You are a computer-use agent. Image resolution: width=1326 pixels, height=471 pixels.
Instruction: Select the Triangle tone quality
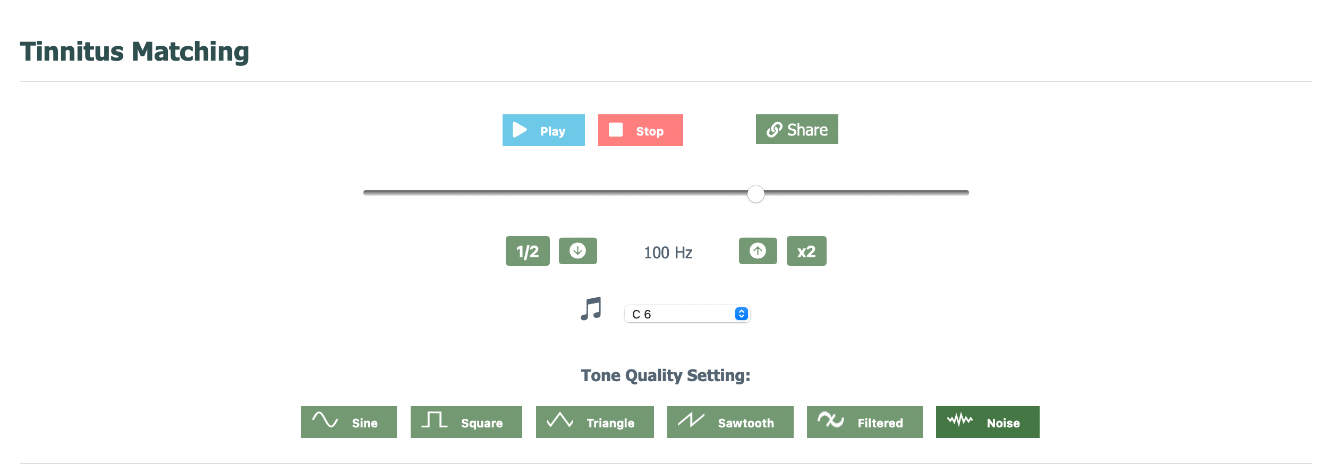pyautogui.click(x=594, y=423)
